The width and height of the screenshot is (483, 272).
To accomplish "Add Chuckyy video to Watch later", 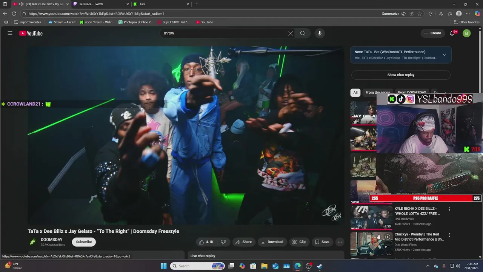I will tap(388, 237).
